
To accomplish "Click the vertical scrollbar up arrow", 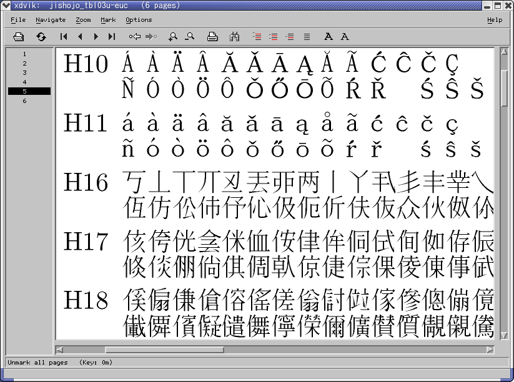I will click(x=504, y=51).
